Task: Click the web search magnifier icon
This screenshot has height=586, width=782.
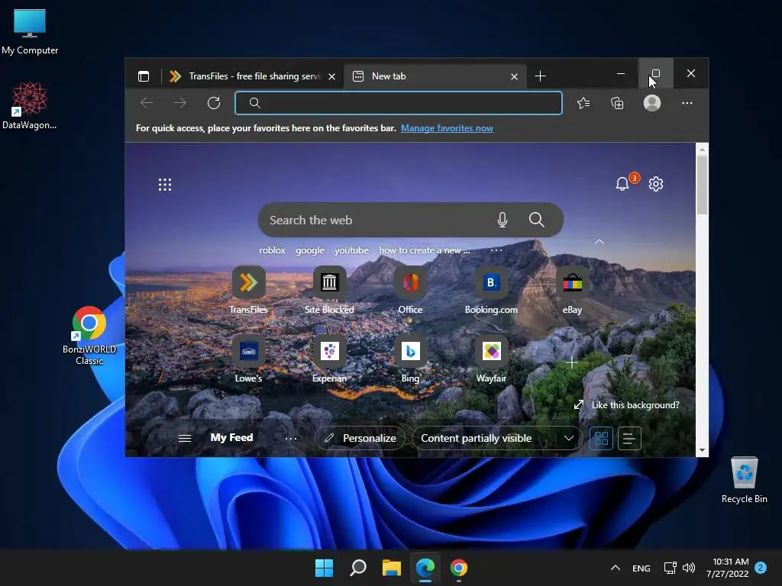Action: pos(537,220)
